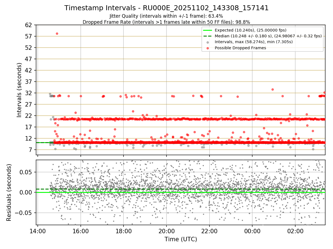Click the 'Residuals (seconds)' y-axis label
The height and width of the screenshot is (249, 333).
point(9,193)
